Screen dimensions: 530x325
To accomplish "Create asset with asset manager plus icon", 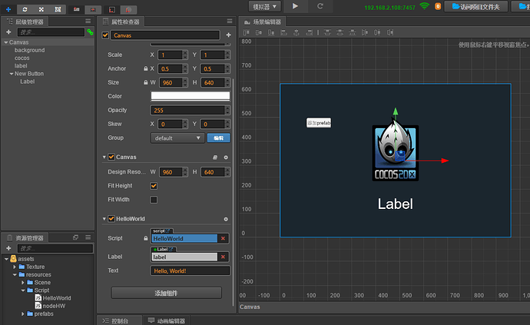I will pos(8,248).
